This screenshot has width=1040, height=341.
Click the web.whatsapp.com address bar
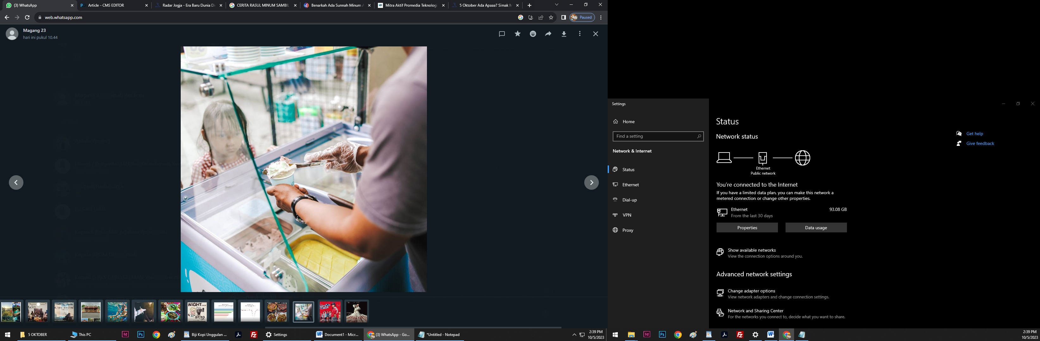click(x=274, y=17)
